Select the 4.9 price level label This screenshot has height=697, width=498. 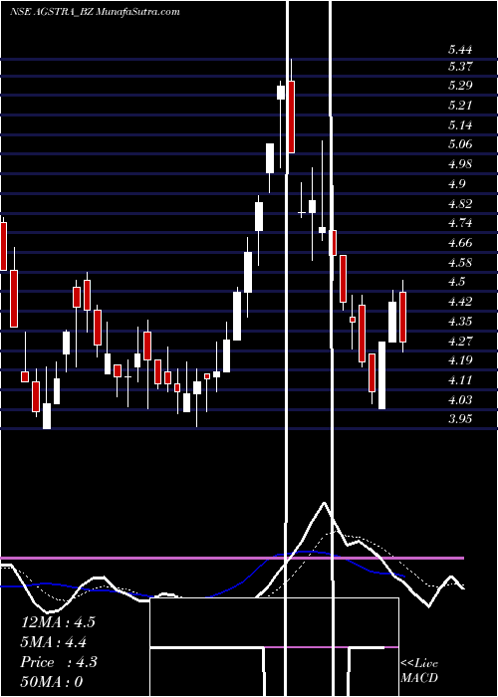coord(457,184)
